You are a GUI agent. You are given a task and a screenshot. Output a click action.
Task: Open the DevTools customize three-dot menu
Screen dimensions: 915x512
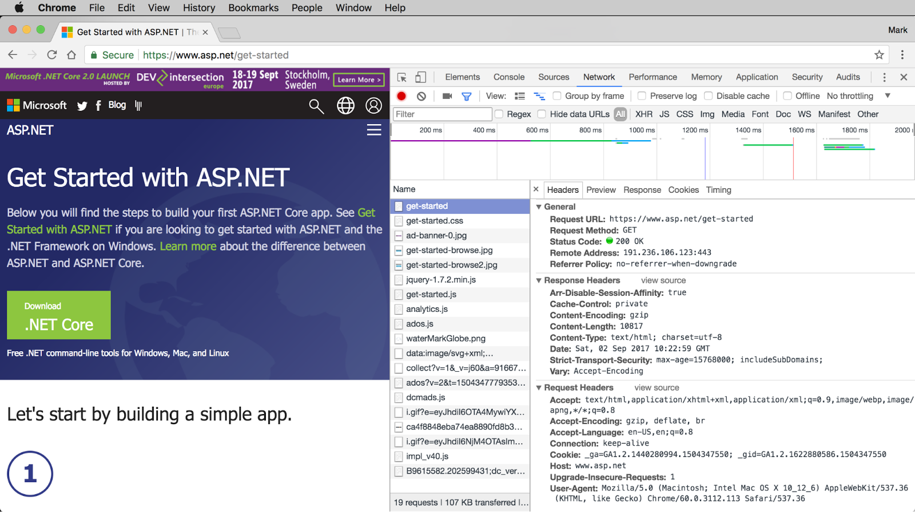pos(884,77)
